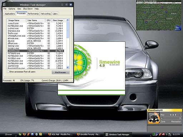Select the McVSEscn.exe process row
183x137 pixels.
[x=35, y=59]
